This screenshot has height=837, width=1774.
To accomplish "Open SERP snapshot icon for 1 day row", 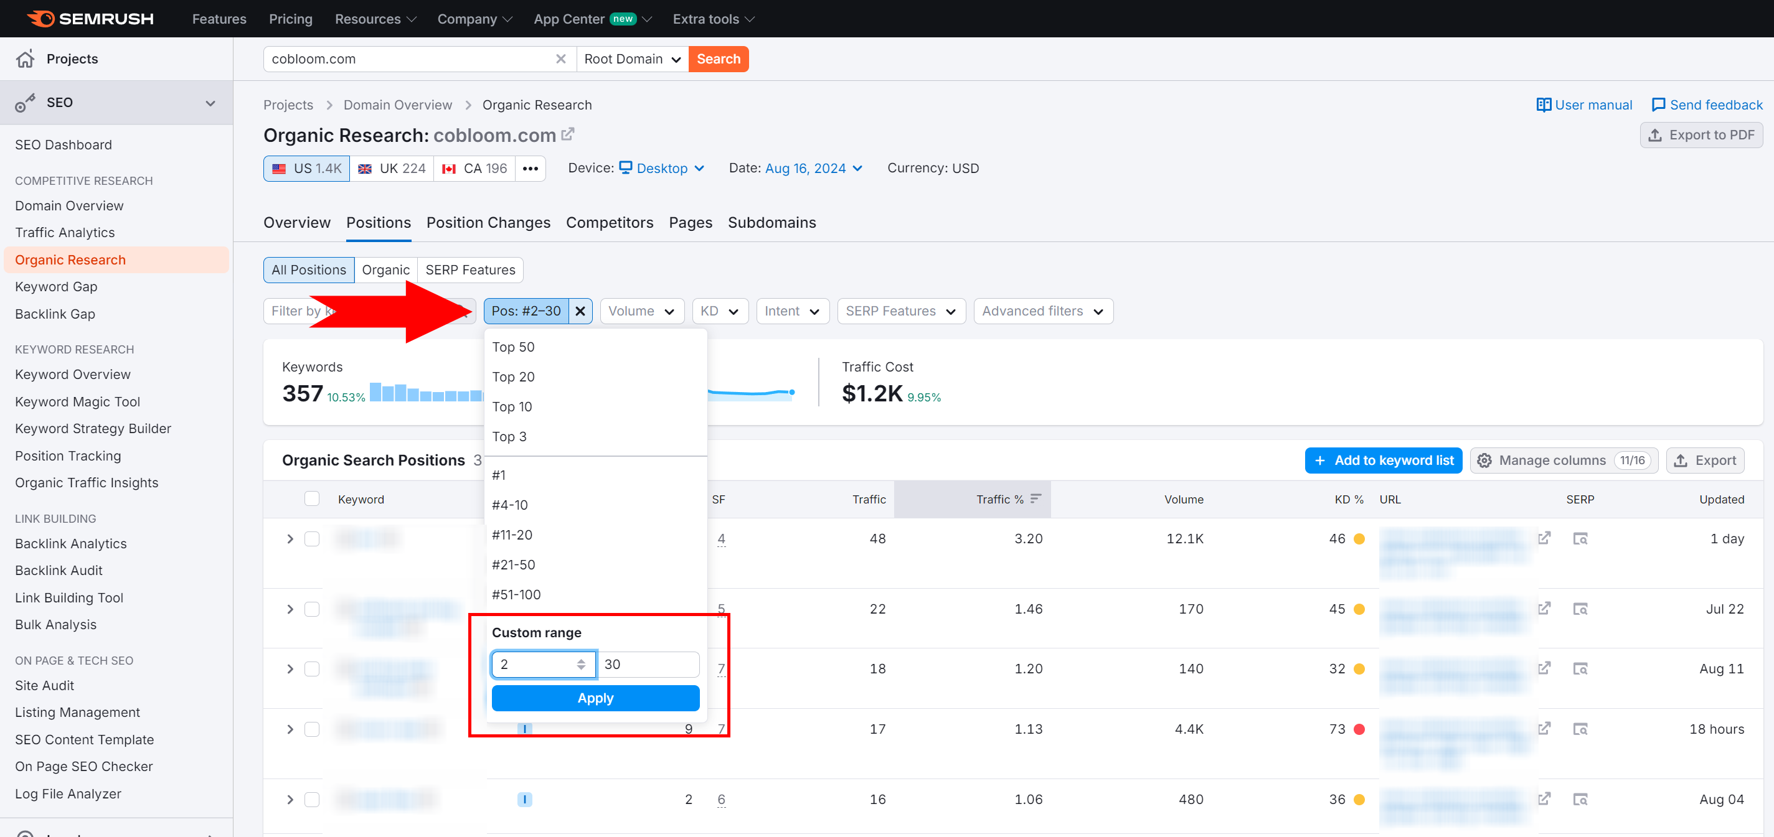I will click(x=1580, y=539).
